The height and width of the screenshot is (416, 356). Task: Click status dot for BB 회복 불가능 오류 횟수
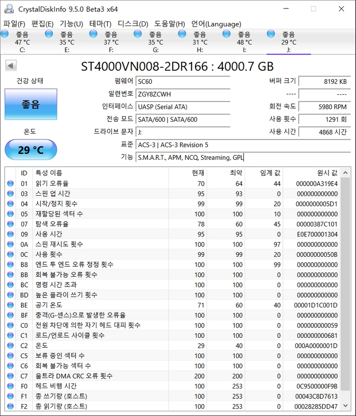coord(10,275)
